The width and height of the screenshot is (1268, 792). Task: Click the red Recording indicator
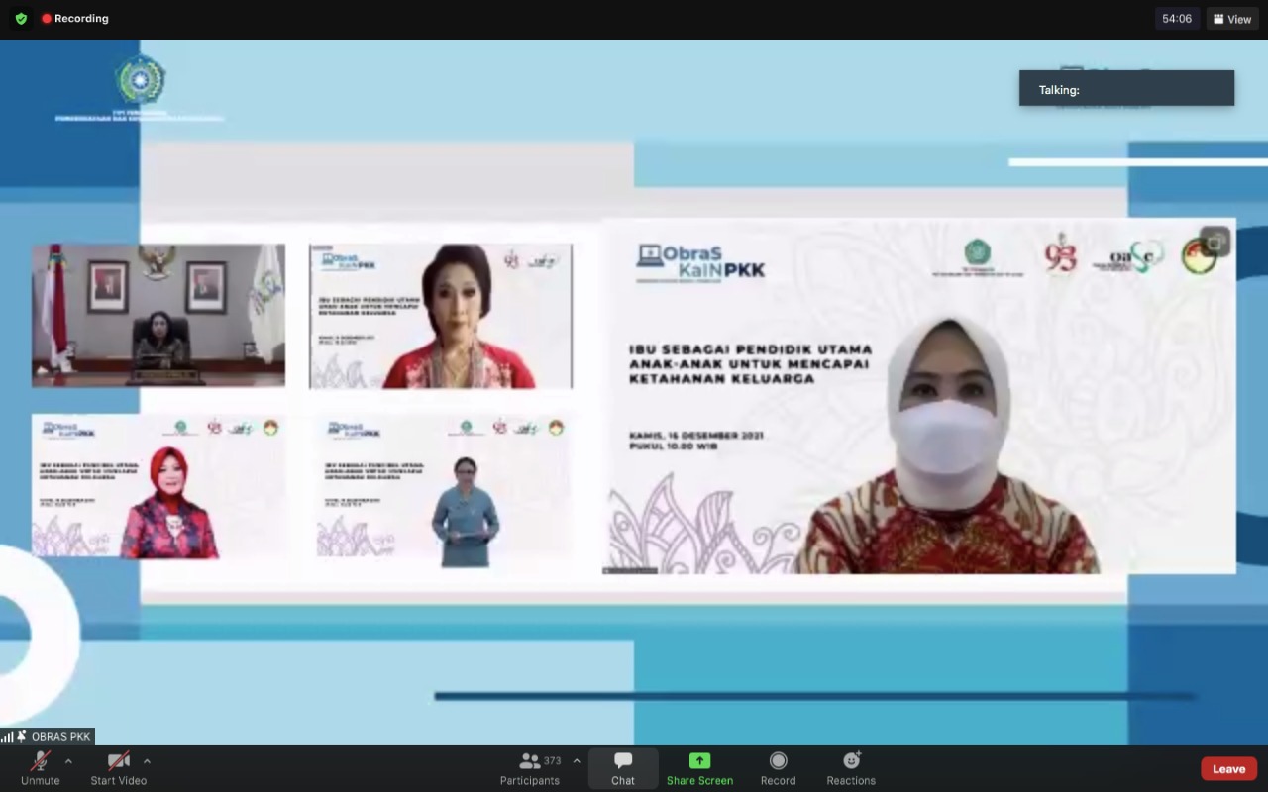tap(75, 19)
